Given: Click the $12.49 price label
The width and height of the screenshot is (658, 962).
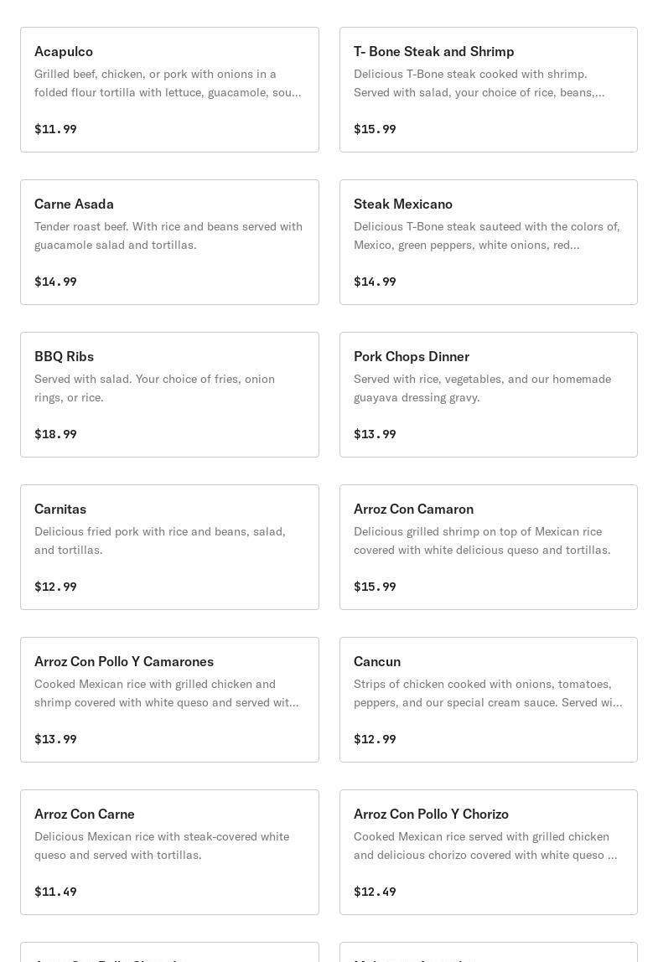Looking at the screenshot, I should [375, 892].
